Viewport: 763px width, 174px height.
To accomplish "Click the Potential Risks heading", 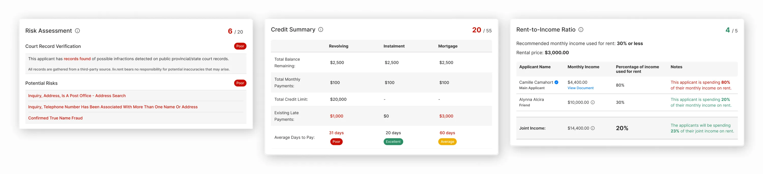I will pyautogui.click(x=41, y=83).
